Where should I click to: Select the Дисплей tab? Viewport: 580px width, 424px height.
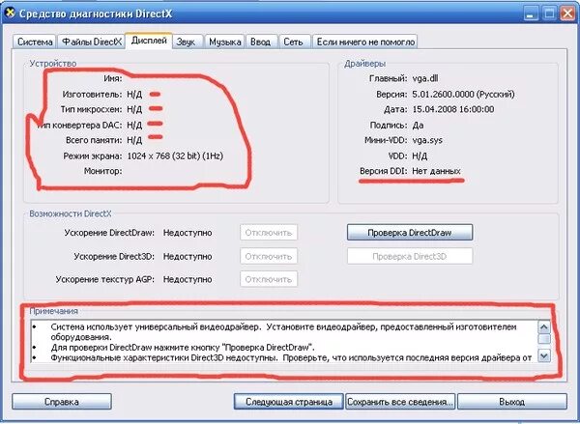coord(149,41)
